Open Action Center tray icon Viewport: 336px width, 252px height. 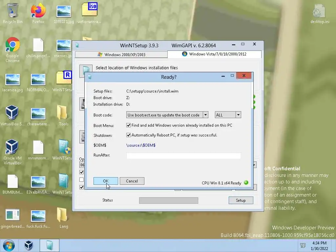pyautogui.click(x=303, y=245)
